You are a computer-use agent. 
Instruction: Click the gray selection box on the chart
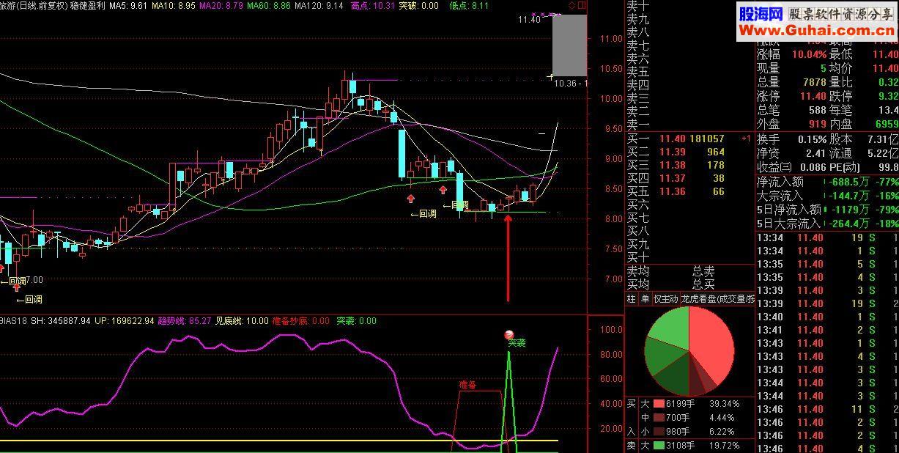569,44
